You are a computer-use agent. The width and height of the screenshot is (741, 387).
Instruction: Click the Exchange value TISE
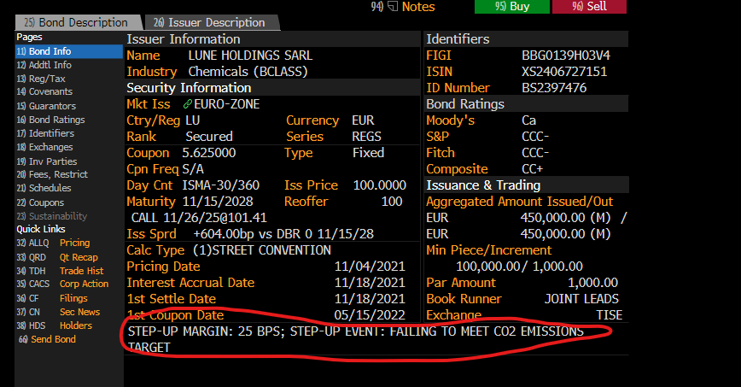[610, 315]
